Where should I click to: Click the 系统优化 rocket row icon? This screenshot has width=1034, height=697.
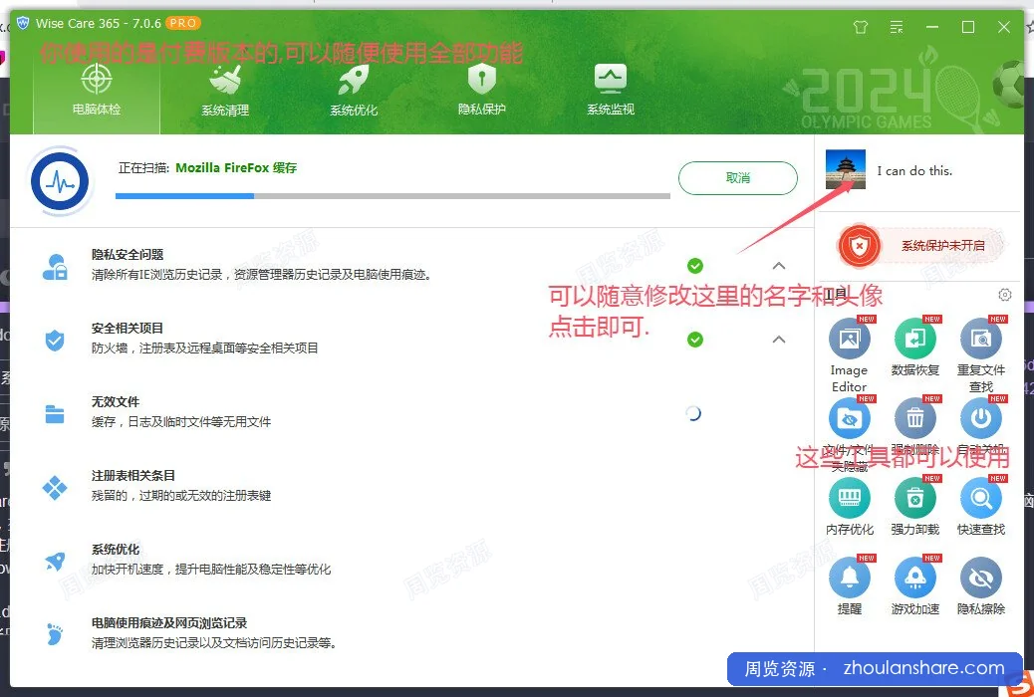[55, 562]
